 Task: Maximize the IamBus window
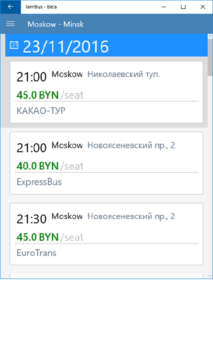[x=183, y=7]
